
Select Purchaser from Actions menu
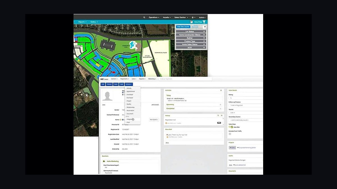133,98
